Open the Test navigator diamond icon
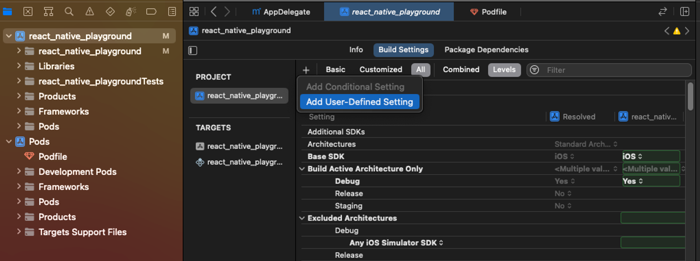The width and height of the screenshot is (700, 261). pos(110,12)
